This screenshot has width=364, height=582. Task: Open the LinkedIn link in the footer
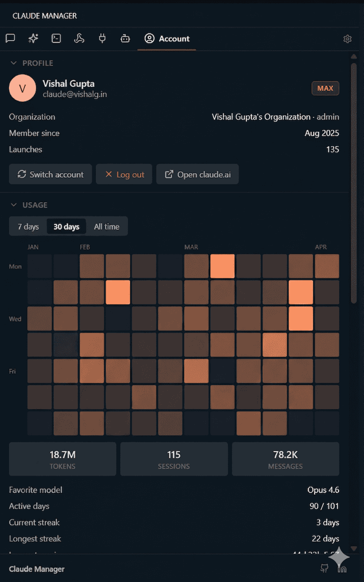pyautogui.click(x=342, y=568)
